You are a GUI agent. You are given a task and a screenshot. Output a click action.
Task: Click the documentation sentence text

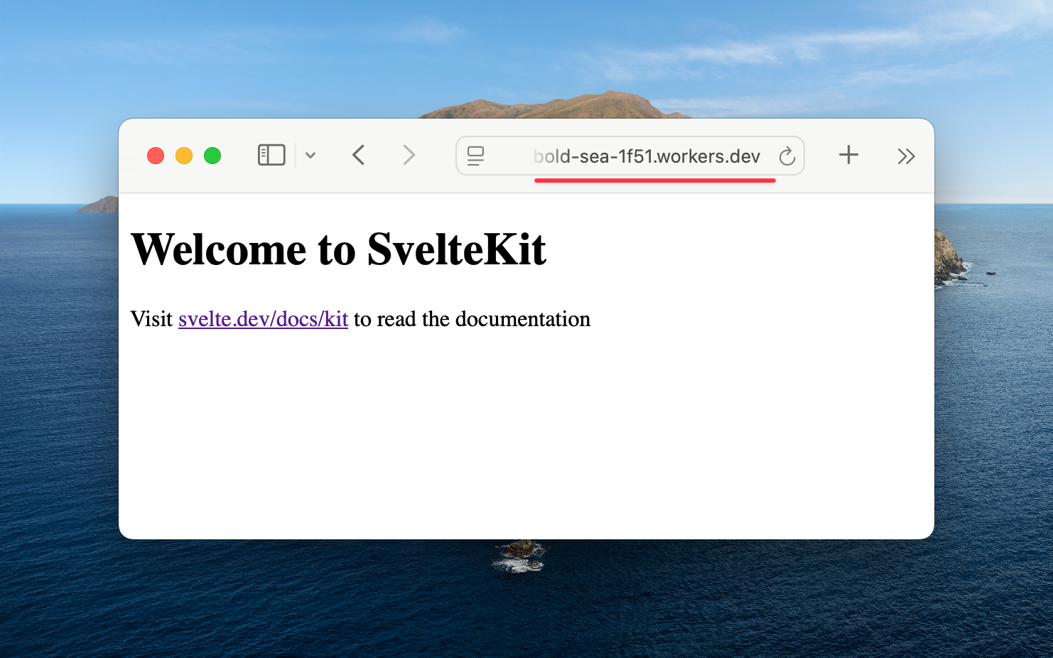point(470,319)
